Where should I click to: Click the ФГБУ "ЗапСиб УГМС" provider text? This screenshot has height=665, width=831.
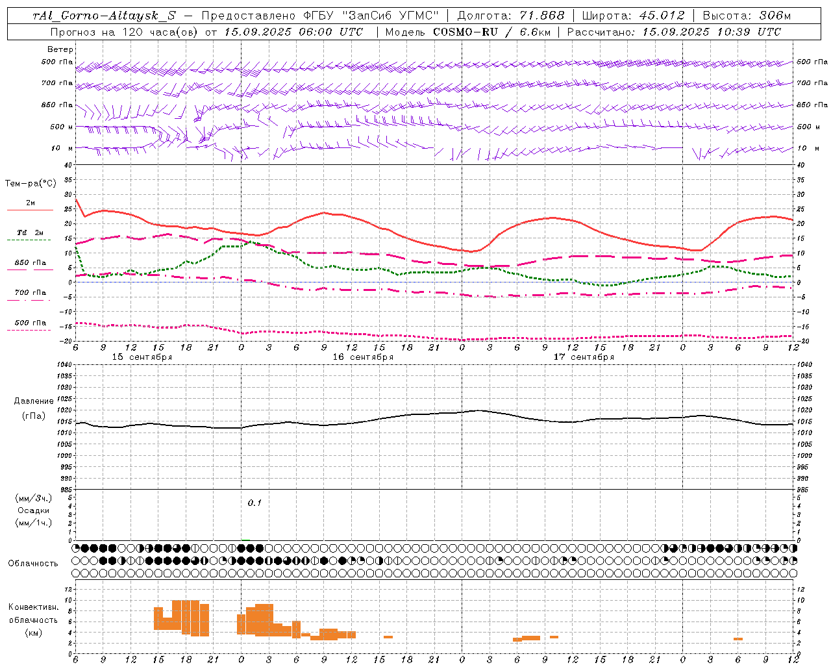371,16
